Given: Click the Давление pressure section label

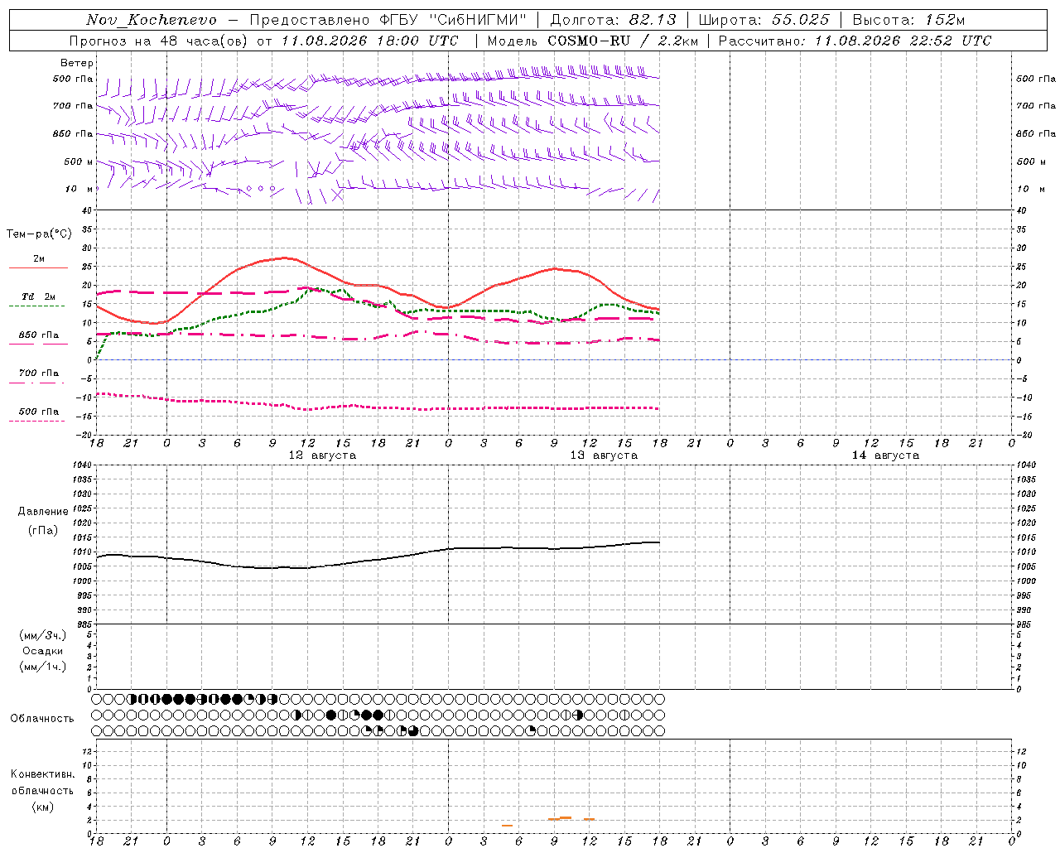Looking at the screenshot, I should point(43,512).
